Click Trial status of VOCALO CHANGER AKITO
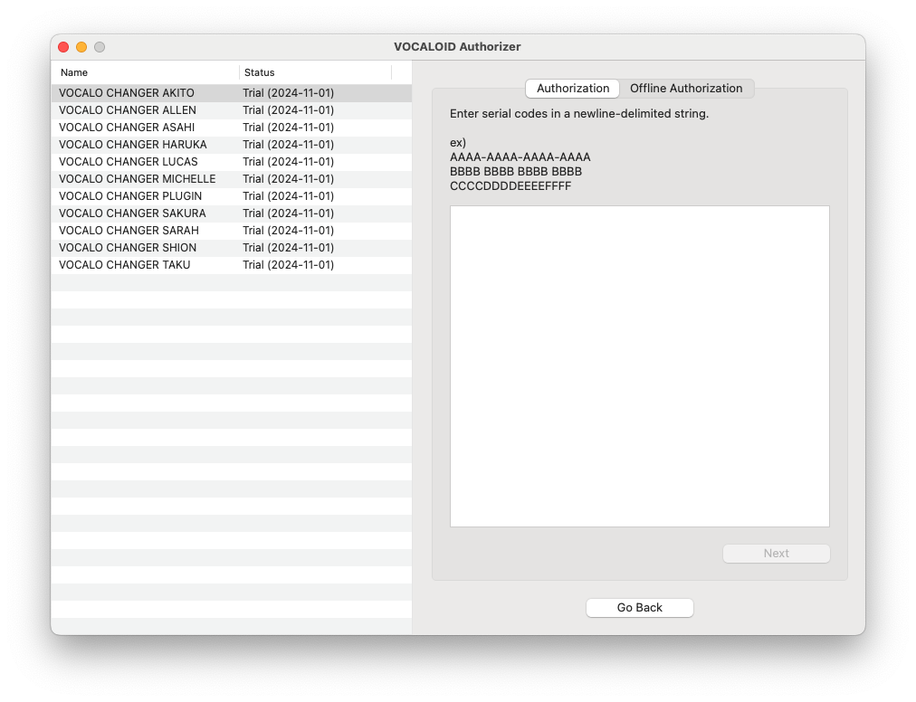Image resolution: width=916 pixels, height=702 pixels. click(x=289, y=93)
